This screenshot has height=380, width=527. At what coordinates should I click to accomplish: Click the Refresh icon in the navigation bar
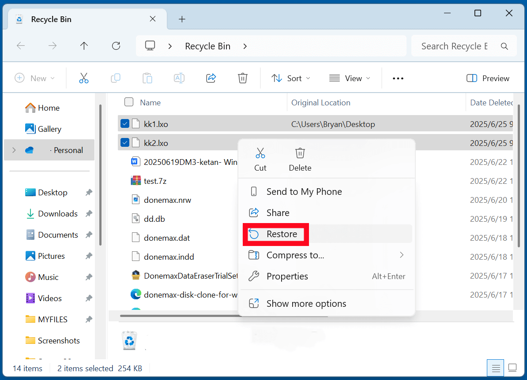pos(116,45)
